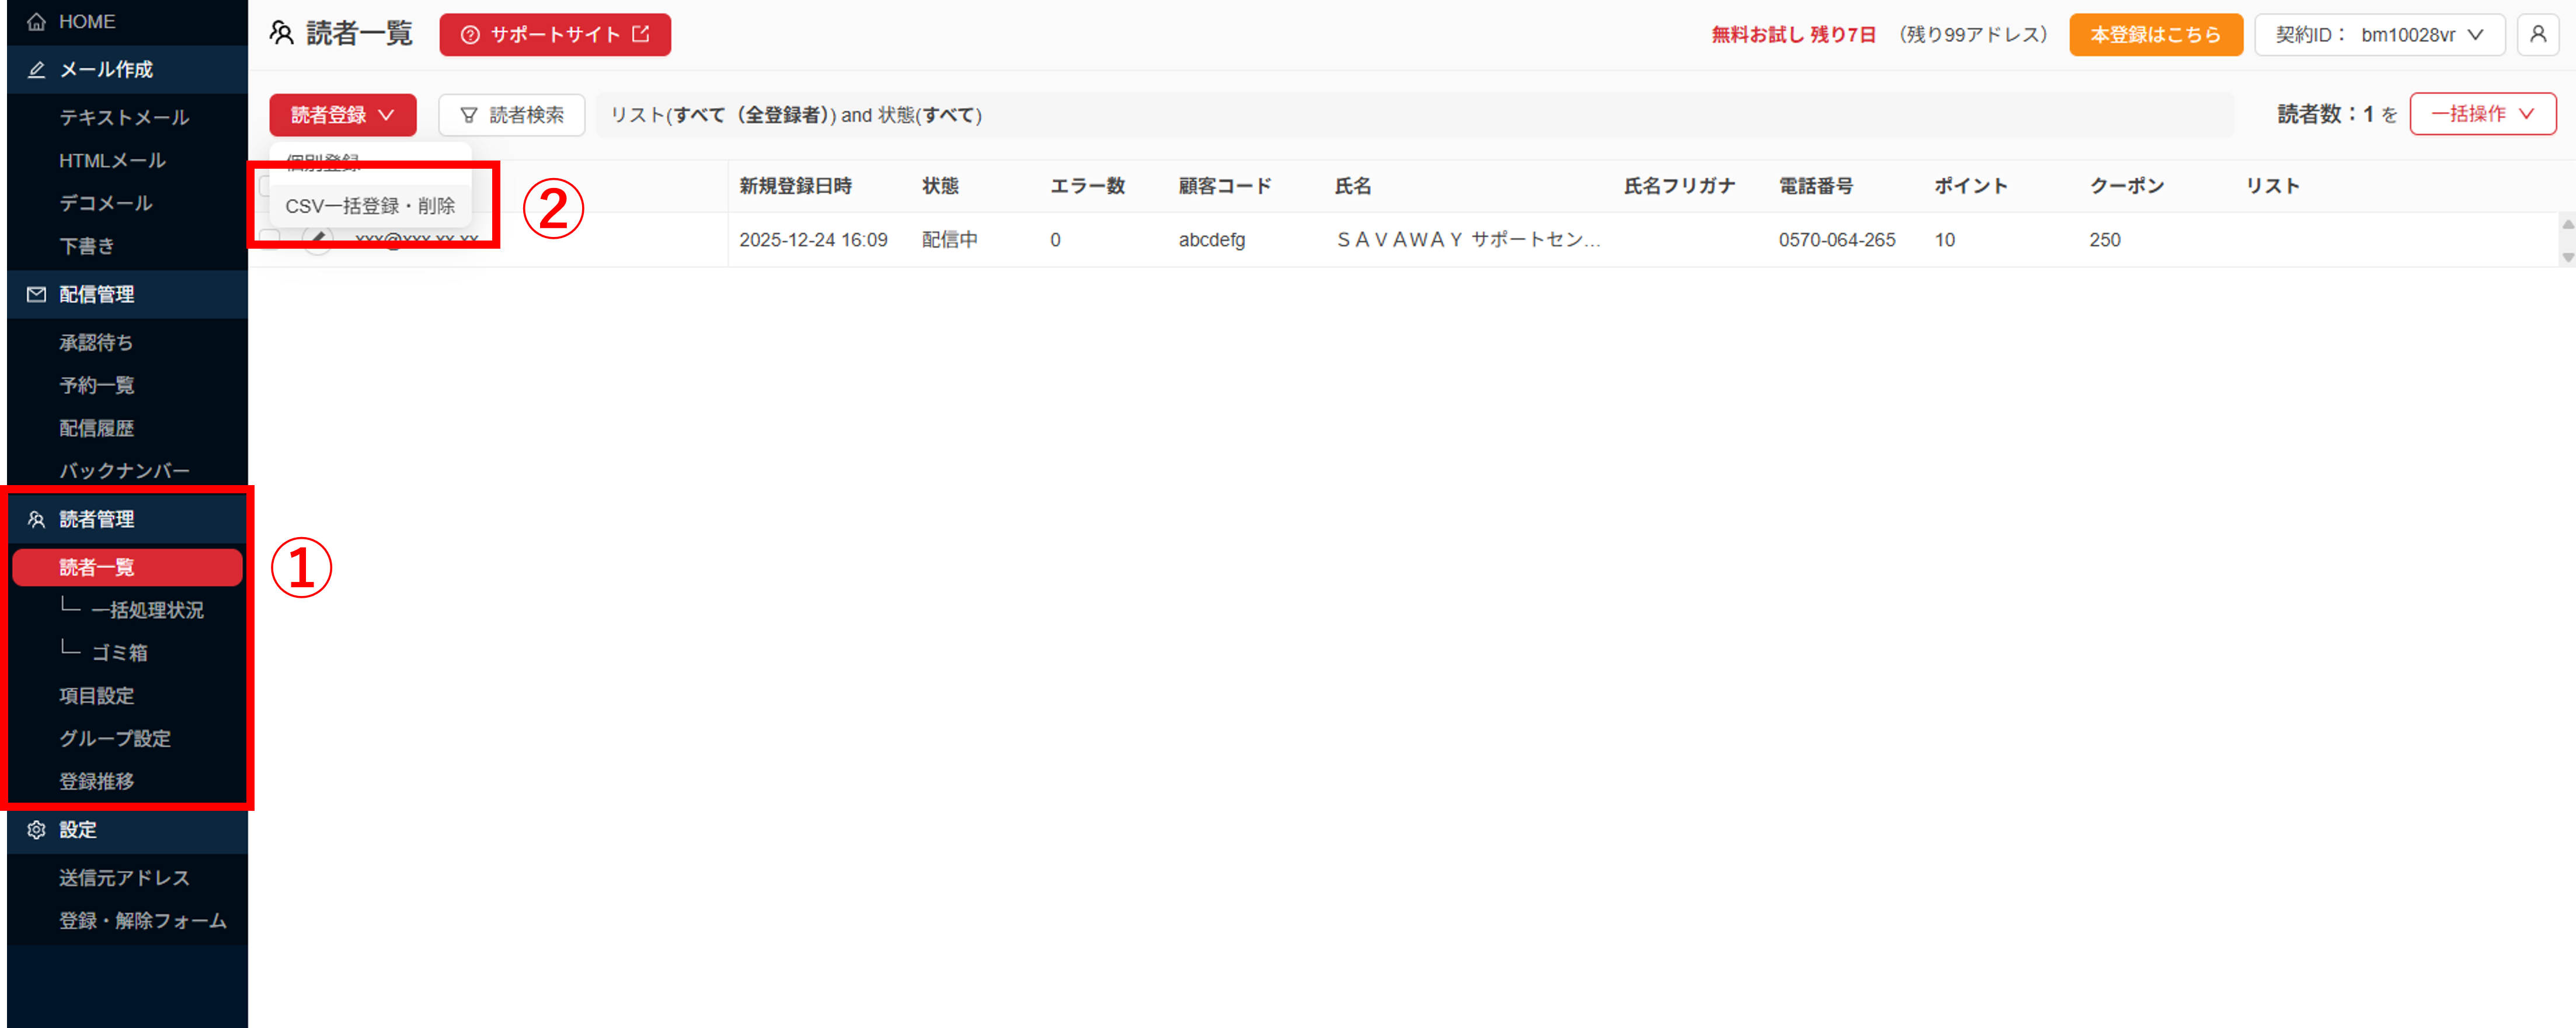This screenshot has width=2576, height=1028.
Task: Open HTMLメール in the sidebar
Action: (112, 160)
